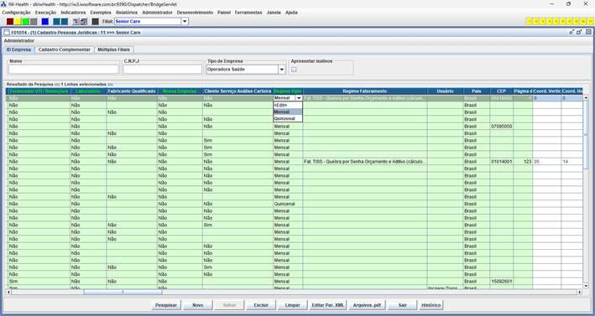
Task: Open the Relatórios menu
Action: 127,13
